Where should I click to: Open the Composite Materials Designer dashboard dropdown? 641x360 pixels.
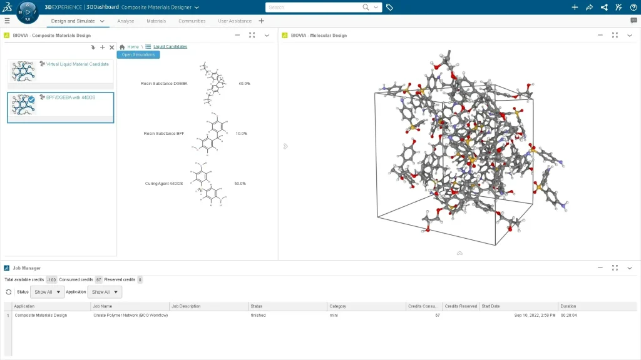tap(197, 7)
